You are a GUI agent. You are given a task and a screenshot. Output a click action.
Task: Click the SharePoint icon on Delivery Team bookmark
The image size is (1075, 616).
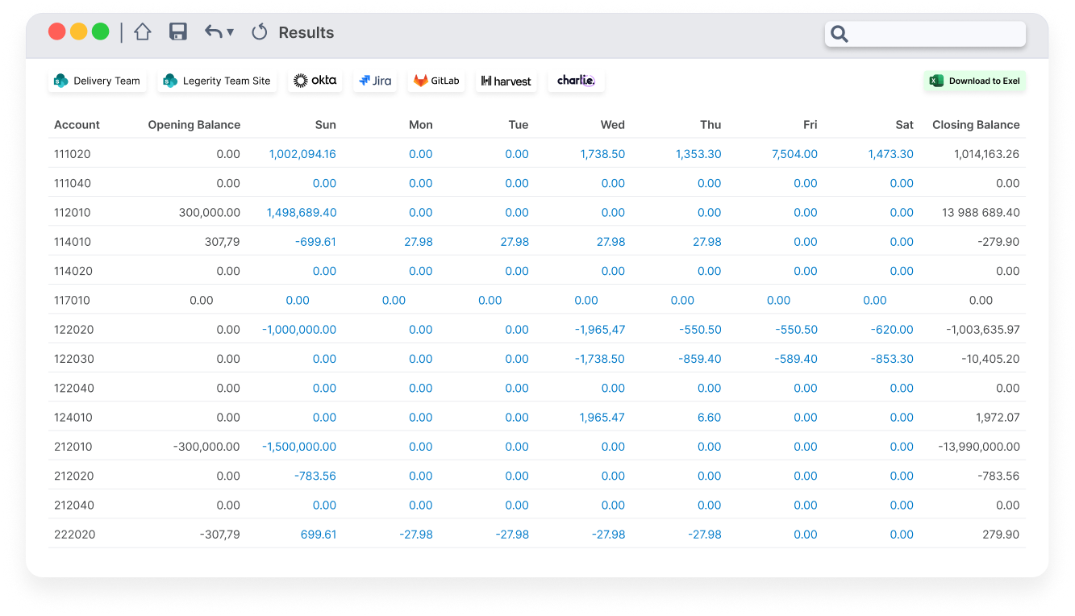click(x=60, y=81)
